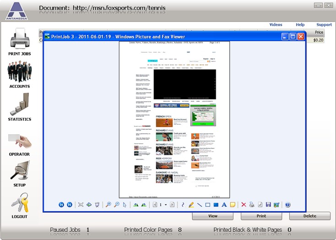Viewport: 336px width, 240px height.
Task: Minimize the Picture and Fax Viewer window
Action: 285,37
